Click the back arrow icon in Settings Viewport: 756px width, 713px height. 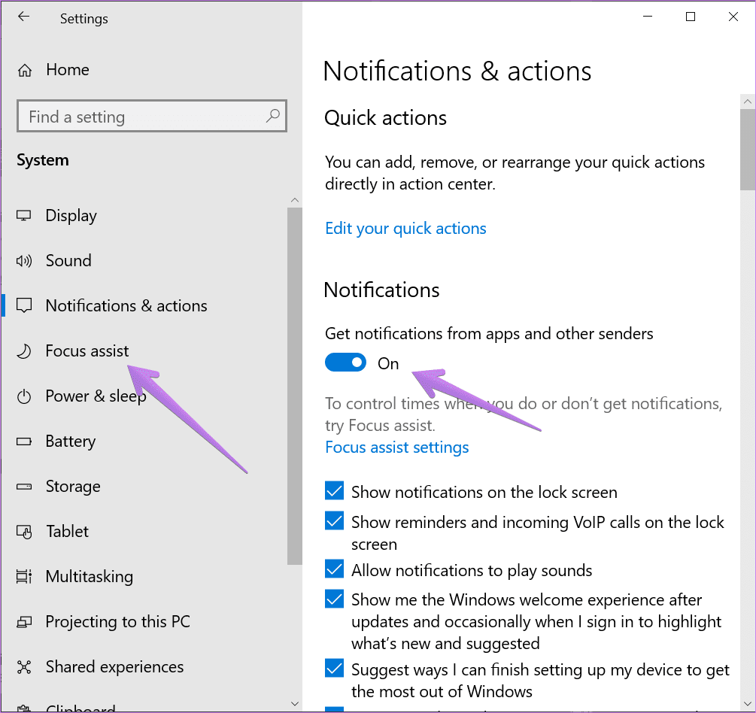(x=23, y=17)
